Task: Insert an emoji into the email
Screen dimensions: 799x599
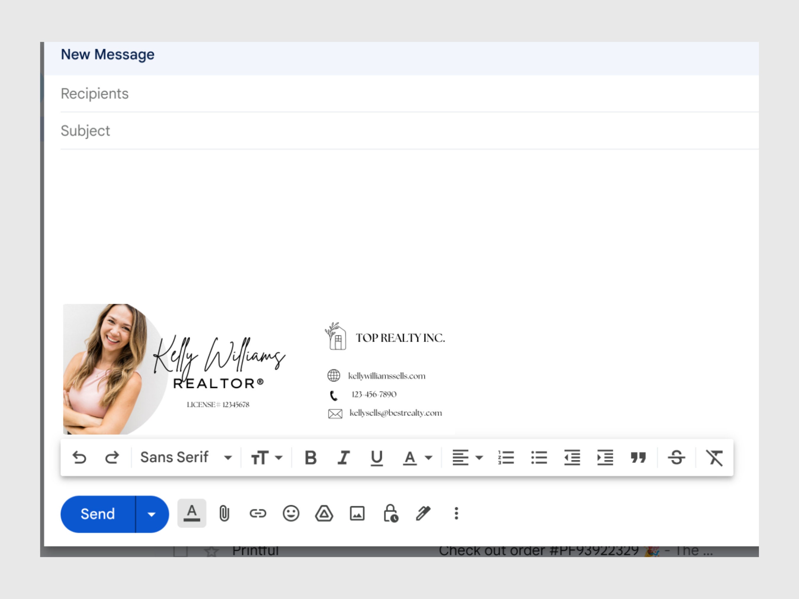Action: [290, 514]
